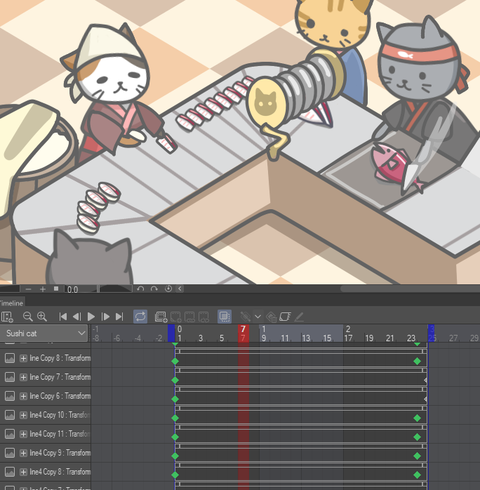Click the Add keyframe diamond icon
The height and width of the screenshot is (490, 480).
point(246,317)
